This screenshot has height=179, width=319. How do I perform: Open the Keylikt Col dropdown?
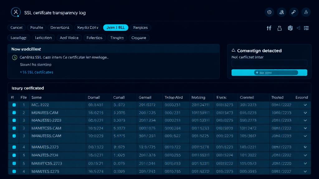88,27
